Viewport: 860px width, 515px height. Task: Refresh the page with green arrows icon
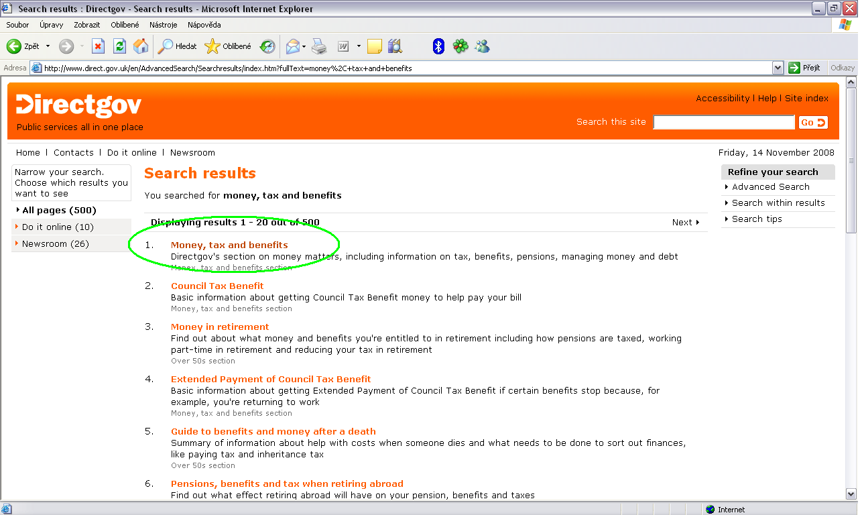(x=119, y=46)
